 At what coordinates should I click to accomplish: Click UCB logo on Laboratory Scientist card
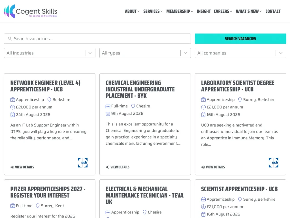pyautogui.click(x=273, y=163)
